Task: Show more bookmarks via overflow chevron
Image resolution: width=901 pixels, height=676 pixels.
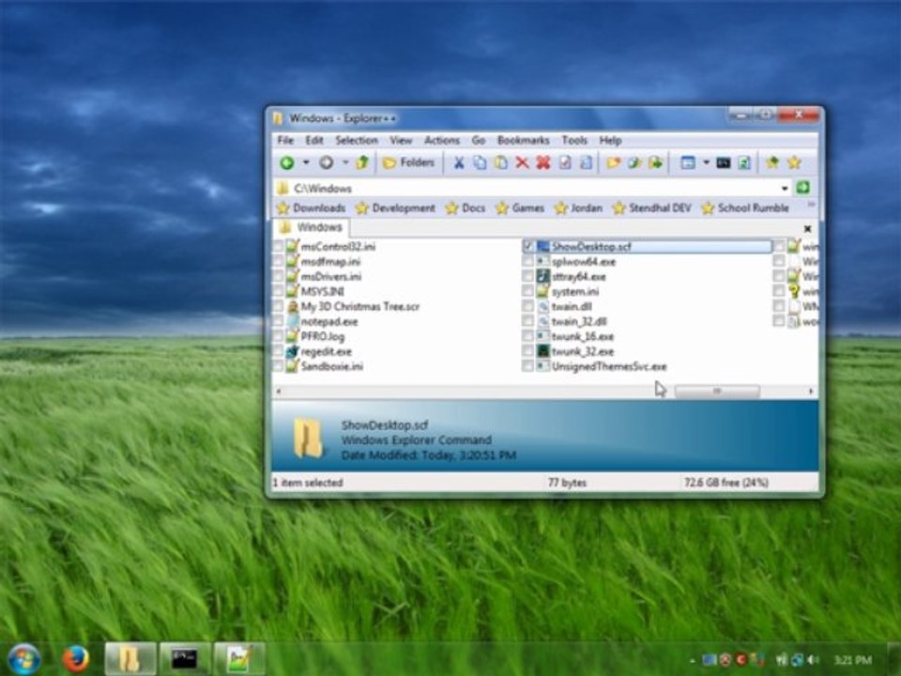Action: [811, 205]
